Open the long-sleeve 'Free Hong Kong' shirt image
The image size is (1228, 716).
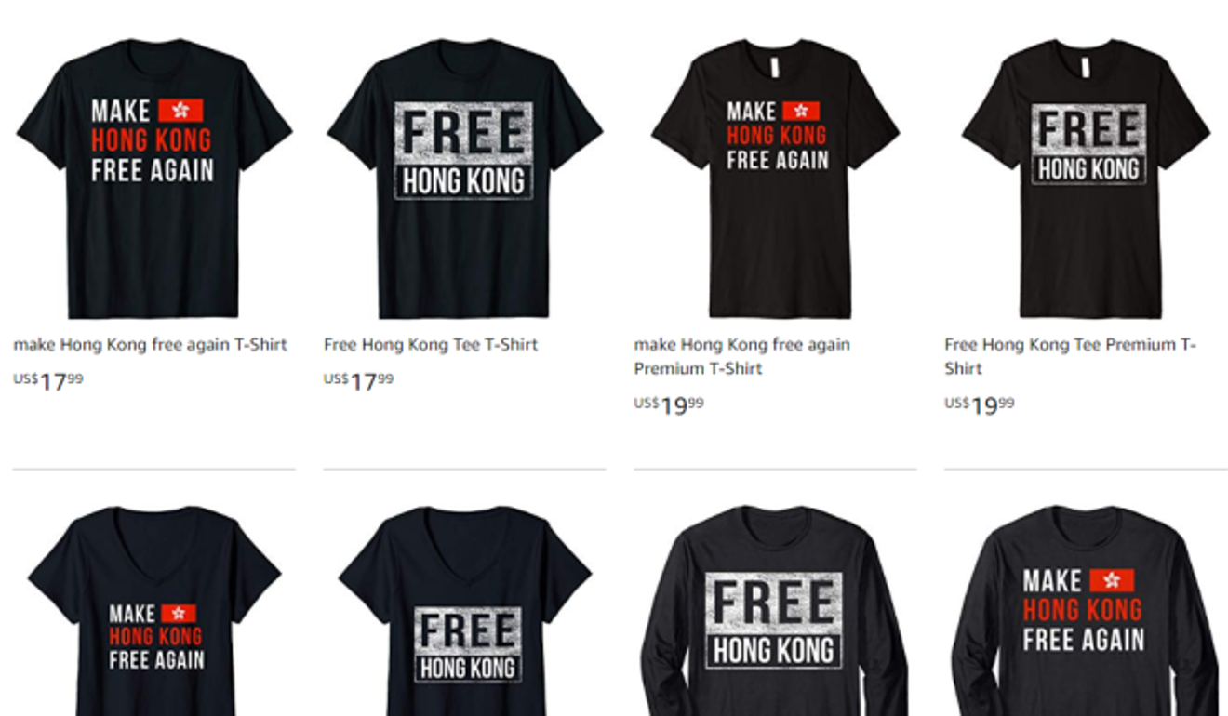point(774,611)
